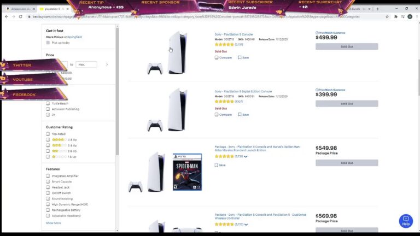420x236 pixels.
Task: Expand reviews chevron for Spider-Man package
Action: (246, 157)
